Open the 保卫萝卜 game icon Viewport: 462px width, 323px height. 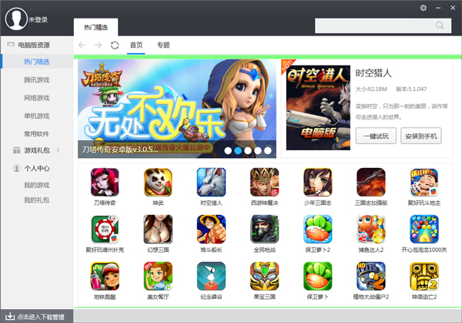coord(317,276)
